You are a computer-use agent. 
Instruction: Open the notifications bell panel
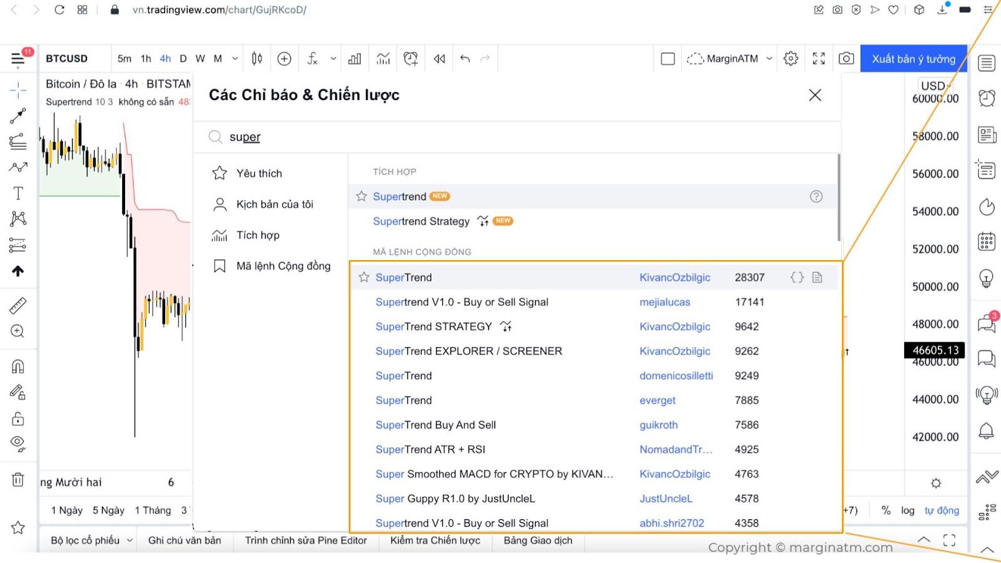pos(987,430)
